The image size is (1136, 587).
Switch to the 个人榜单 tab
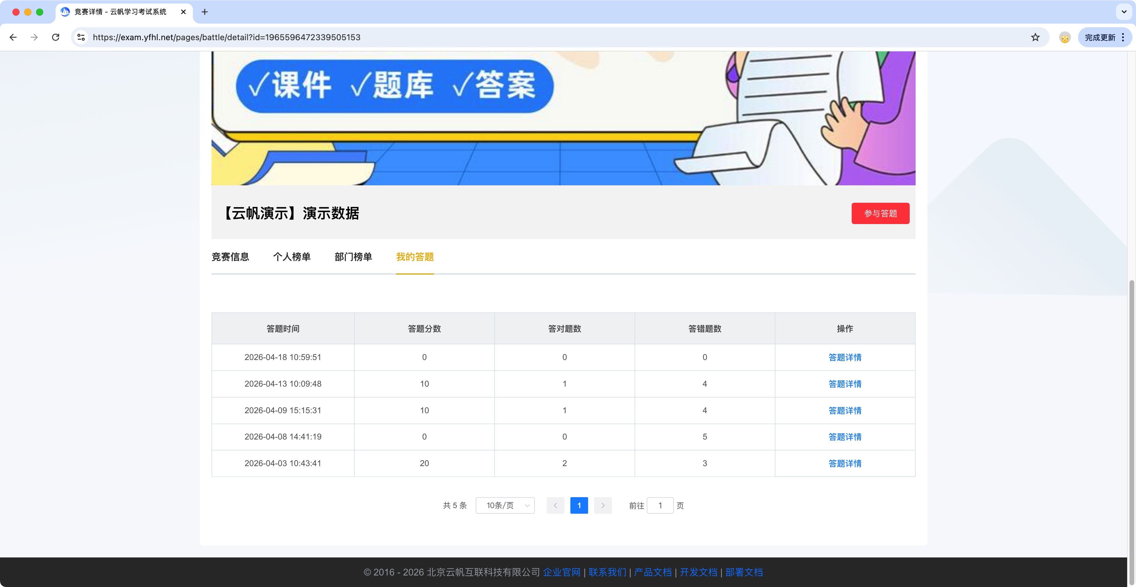click(291, 257)
